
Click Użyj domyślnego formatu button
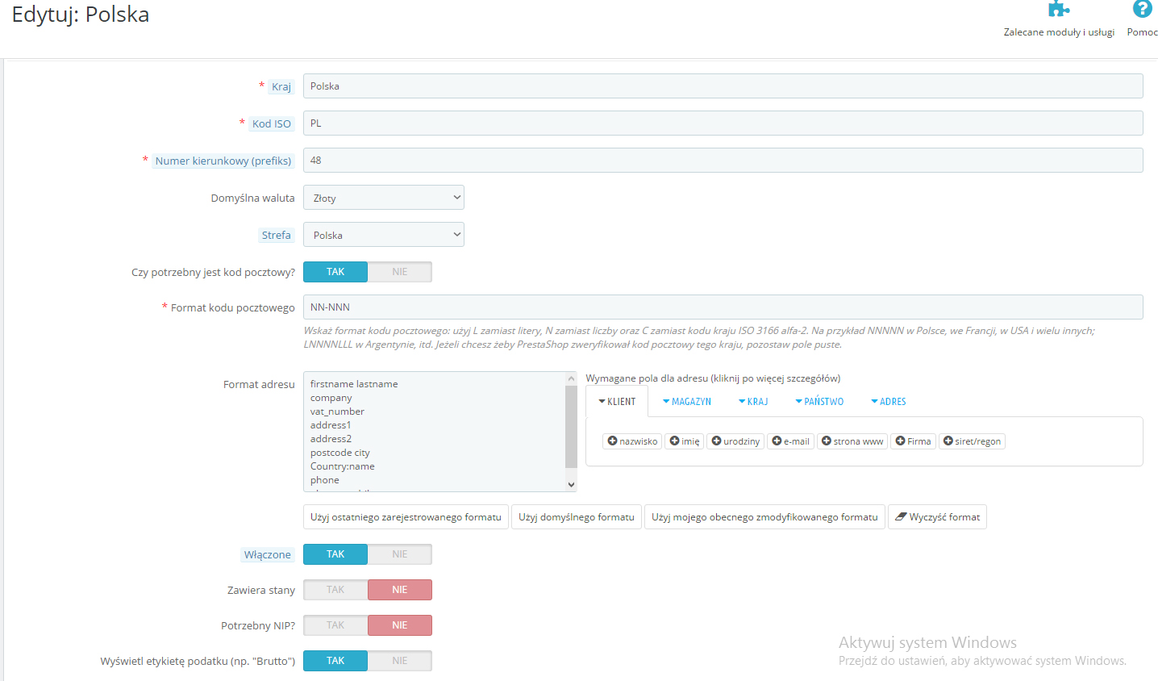point(577,517)
